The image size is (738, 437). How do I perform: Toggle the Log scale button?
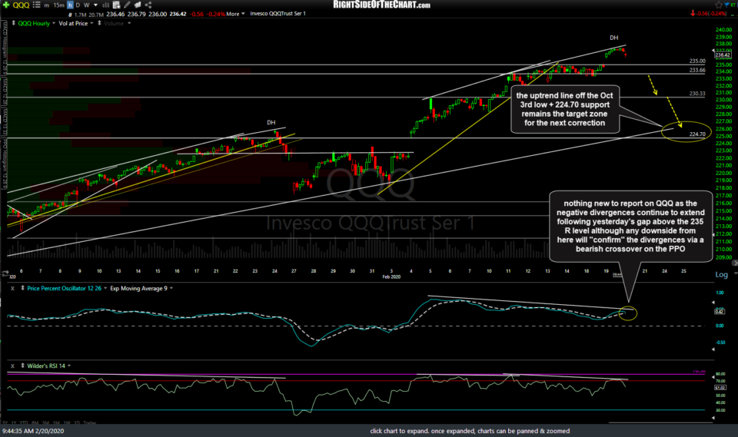[x=721, y=274]
